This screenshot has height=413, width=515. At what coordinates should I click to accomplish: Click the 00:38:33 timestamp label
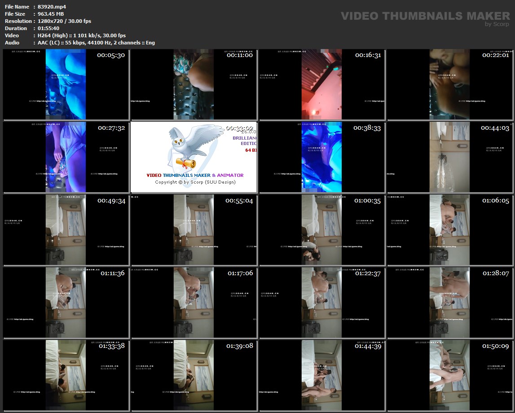(367, 128)
